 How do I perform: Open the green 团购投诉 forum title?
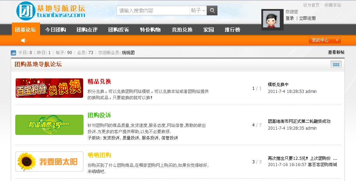pos(99,115)
